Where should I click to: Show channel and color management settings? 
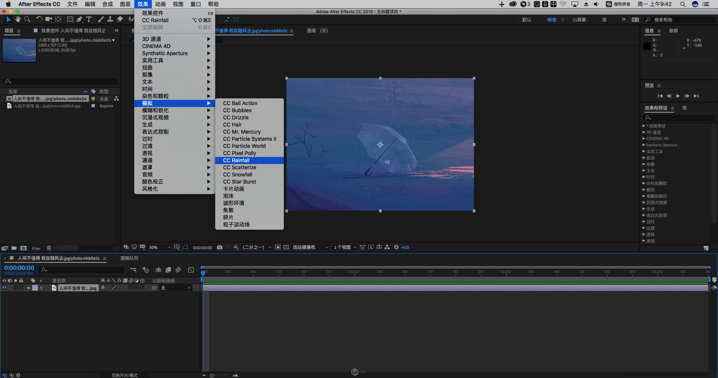(236, 247)
